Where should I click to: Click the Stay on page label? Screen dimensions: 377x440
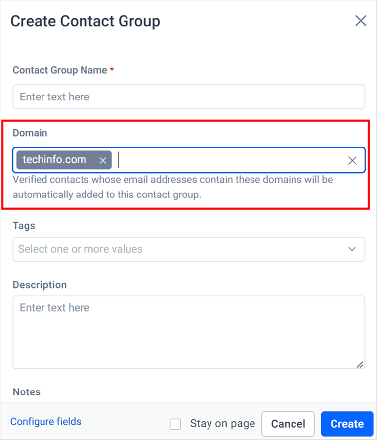[x=223, y=424]
